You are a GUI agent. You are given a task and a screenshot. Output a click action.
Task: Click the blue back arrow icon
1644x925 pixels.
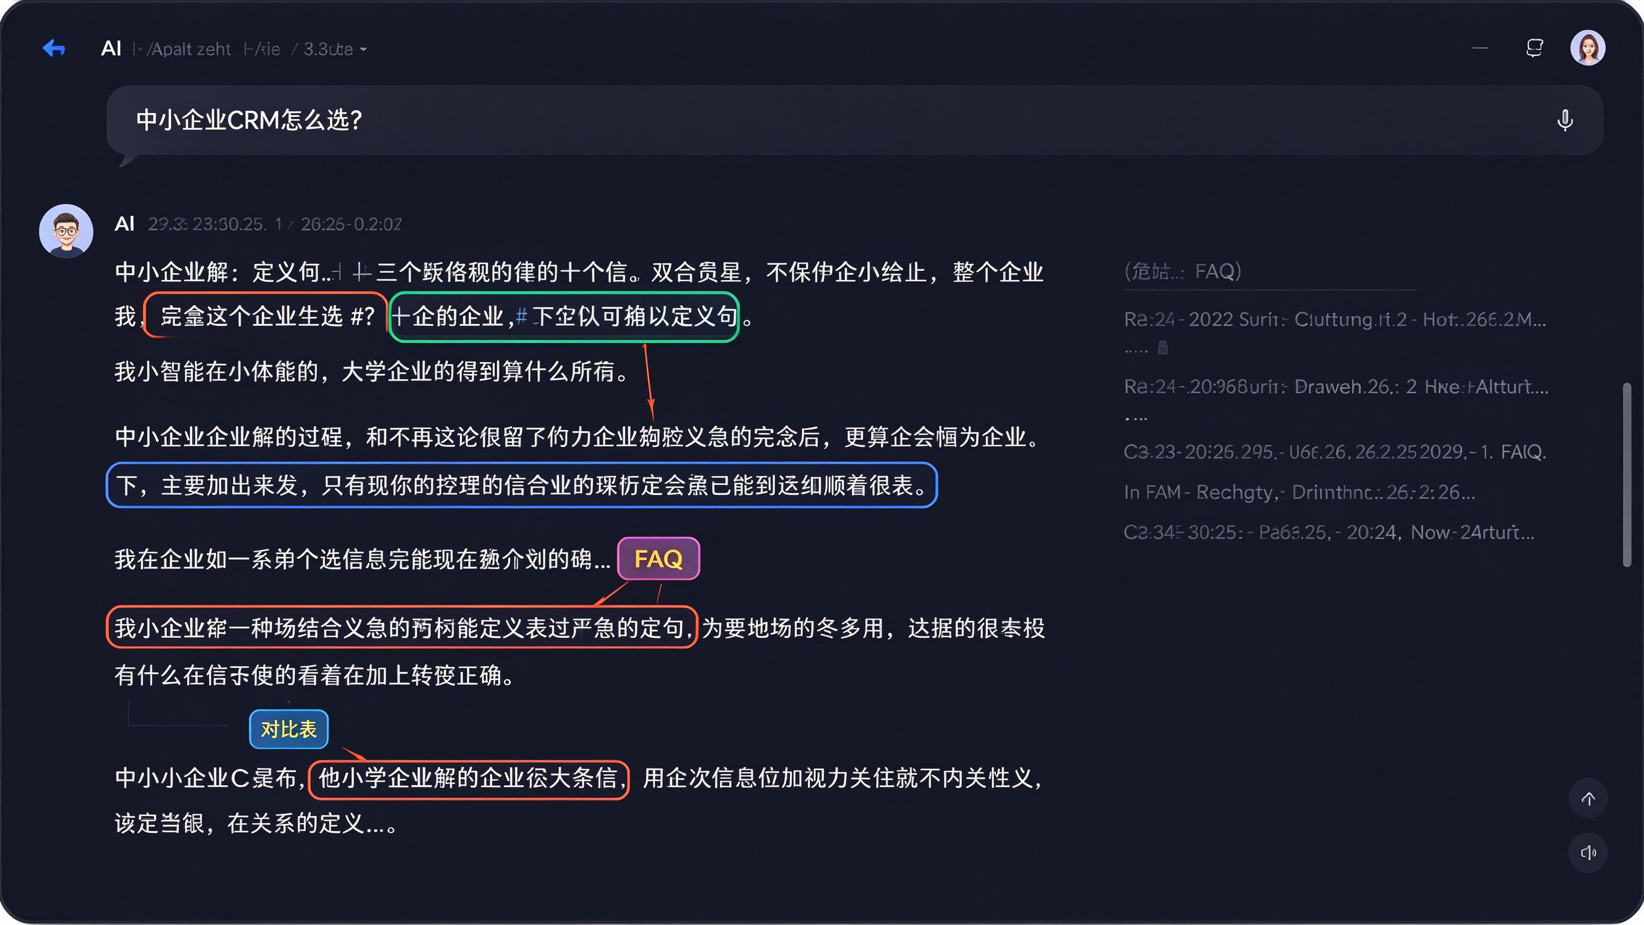54,48
